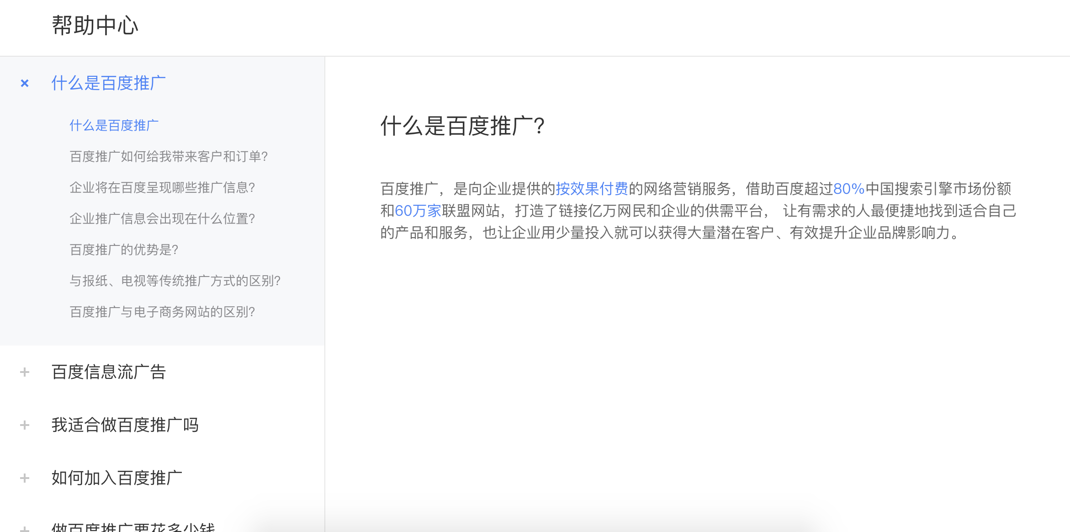Open 企业推广信息会出现在什么位置?
1070x532 pixels.
[162, 218]
